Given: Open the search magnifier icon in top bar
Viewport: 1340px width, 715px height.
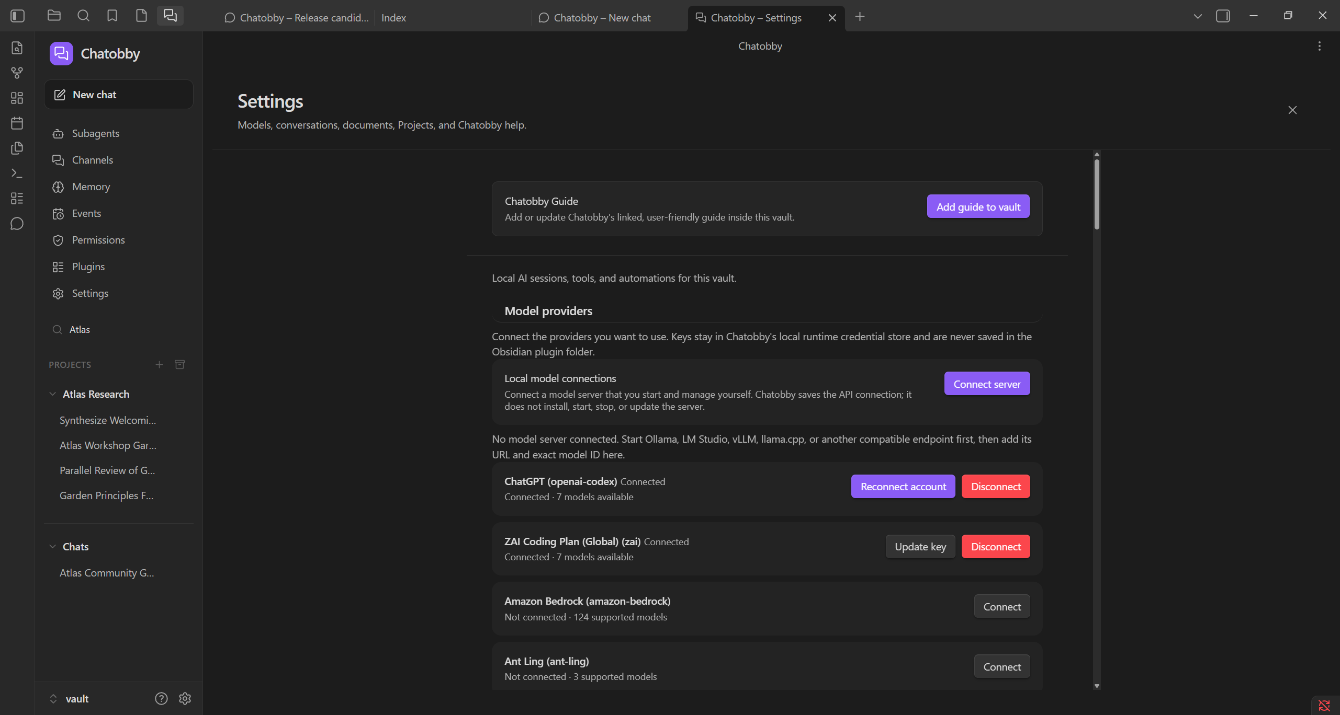Looking at the screenshot, I should coord(83,16).
